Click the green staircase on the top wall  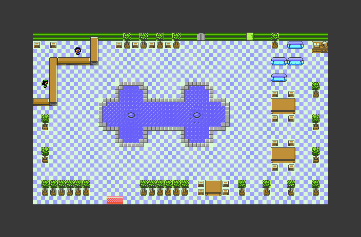(x=250, y=37)
